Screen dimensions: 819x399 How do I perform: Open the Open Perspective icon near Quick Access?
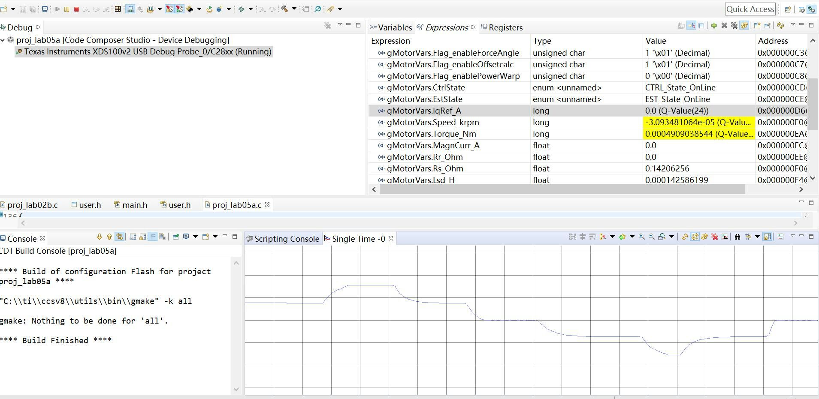pyautogui.click(x=788, y=9)
